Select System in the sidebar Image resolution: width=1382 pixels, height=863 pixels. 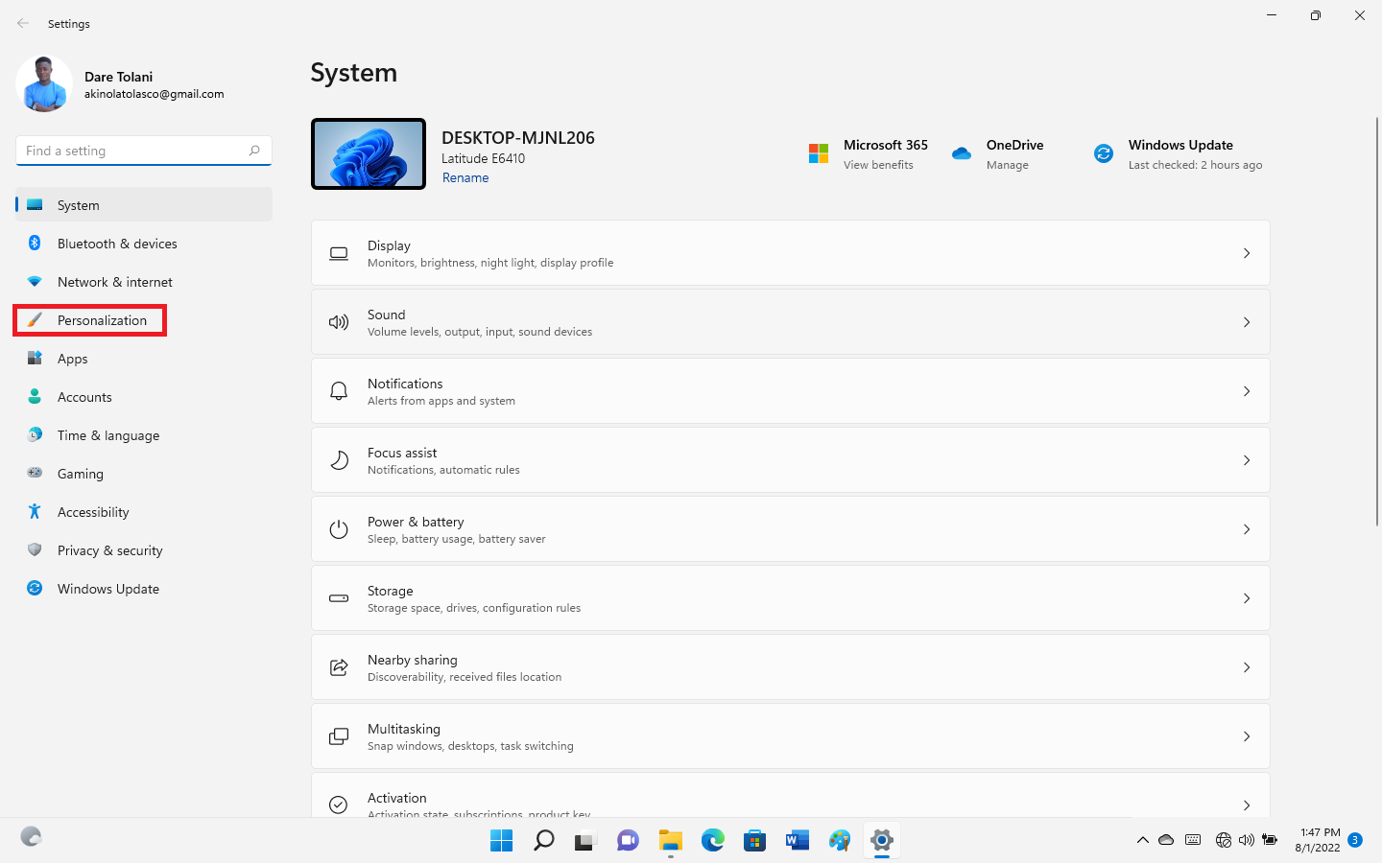click(x=144, y=205)
